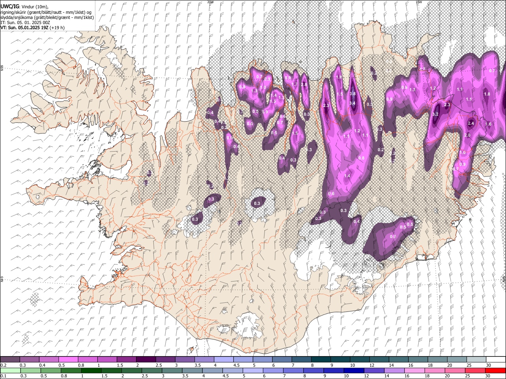Pick the 25–30 red-pink swatch in lower legend
Image resolution: width=506 pixels, height=379 pixels.
475,371
